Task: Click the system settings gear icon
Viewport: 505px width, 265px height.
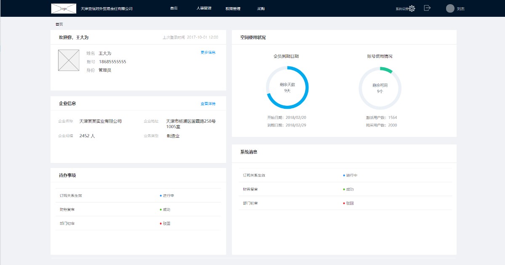Action: [x=412, y=8]
